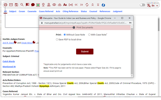Click the highlighted word Nyayalaya
Image resolution: width=161 pixels, height=100 pixels.
(44, 86)
